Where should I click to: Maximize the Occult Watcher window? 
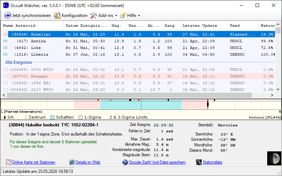257,5
